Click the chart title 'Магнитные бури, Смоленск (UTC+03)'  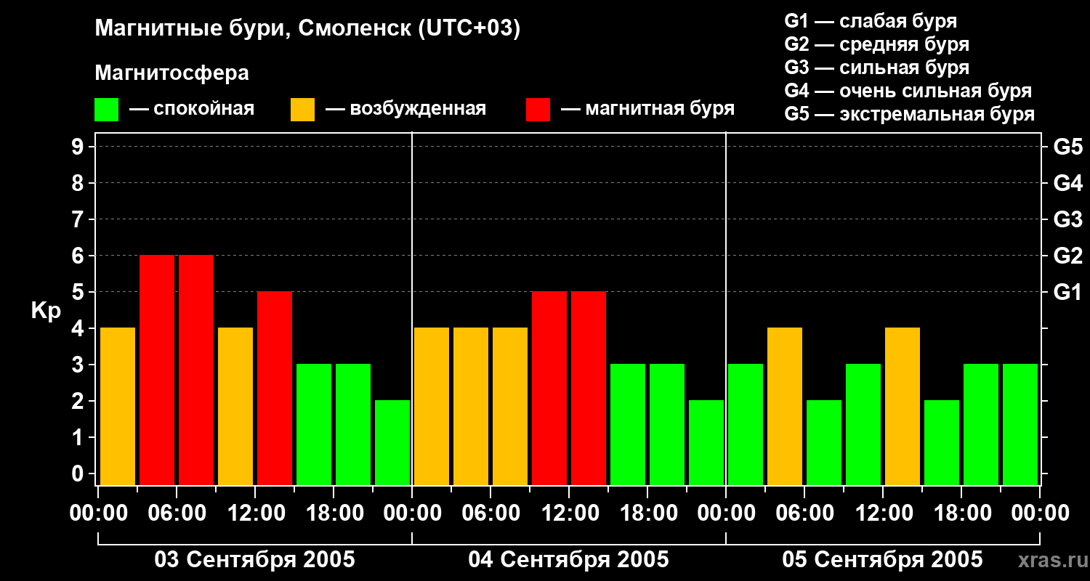(x=308, y=29)
